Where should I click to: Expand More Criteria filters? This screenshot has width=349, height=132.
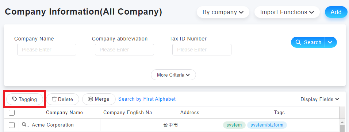[173, 75]
